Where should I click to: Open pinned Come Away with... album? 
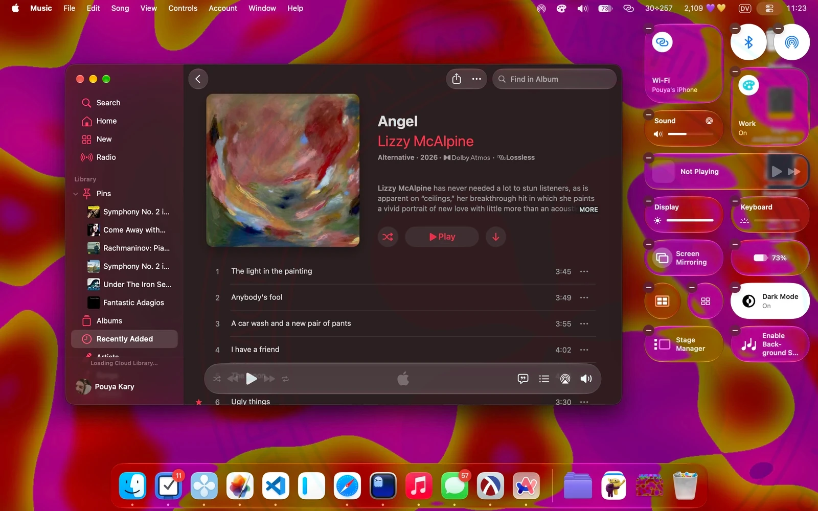point(128,230)
